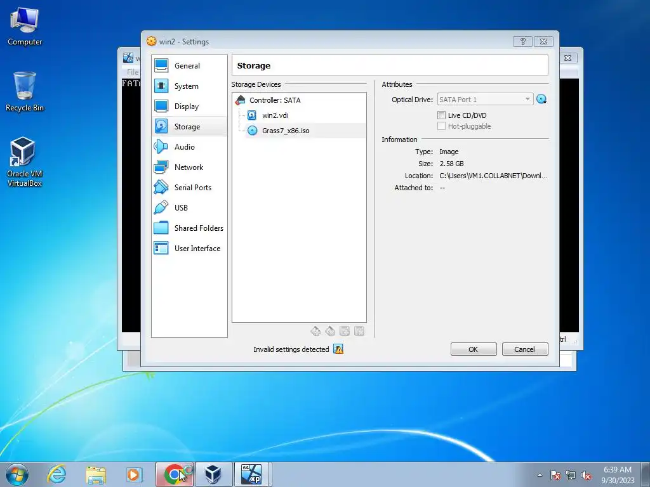Switch to VirtualBox Manager taskbar button

click(x=213, y=474)
